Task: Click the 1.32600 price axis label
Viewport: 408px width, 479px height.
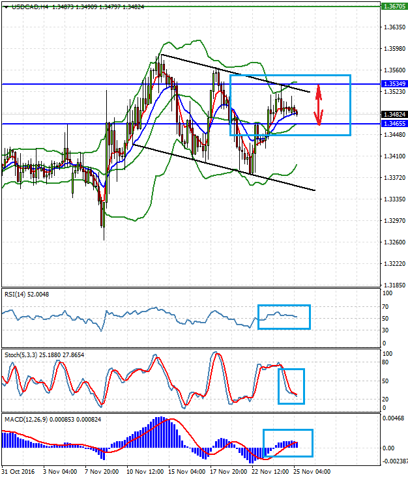Action: tap(394, 242)
